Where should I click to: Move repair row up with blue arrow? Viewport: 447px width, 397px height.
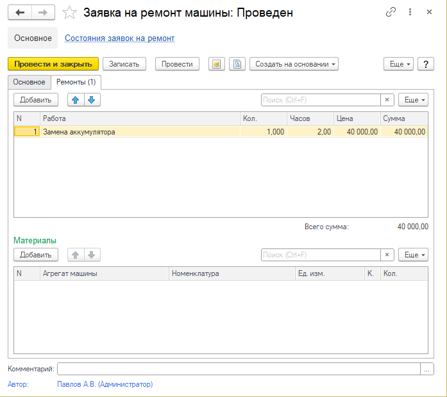(76, 100)
